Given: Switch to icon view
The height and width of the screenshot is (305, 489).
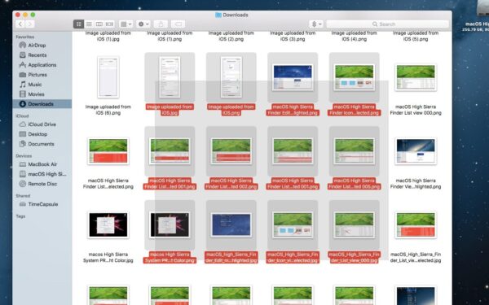Looking at the screenshot, I should [x=78, y=24].
